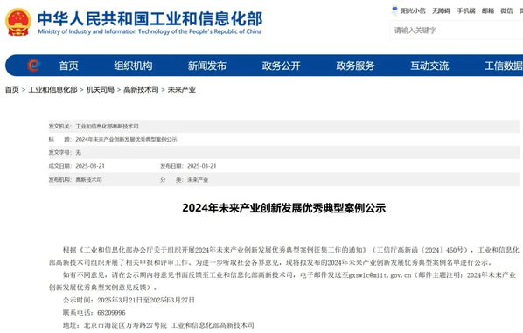This screenshot has height=333, width=523.
Task: Open 高新技术司 breadcrumb link
Action: click(x=141, y=90)
